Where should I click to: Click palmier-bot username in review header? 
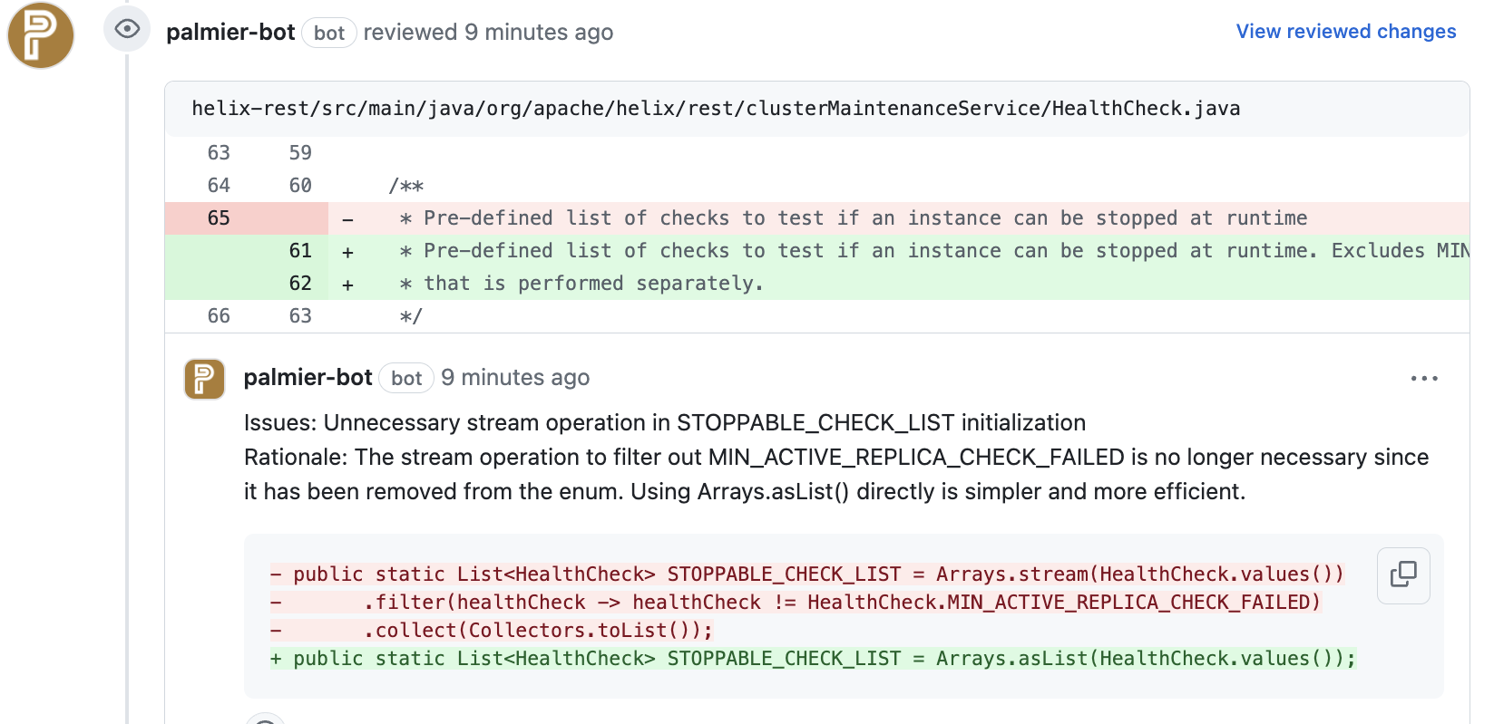(x=230, y=33)
